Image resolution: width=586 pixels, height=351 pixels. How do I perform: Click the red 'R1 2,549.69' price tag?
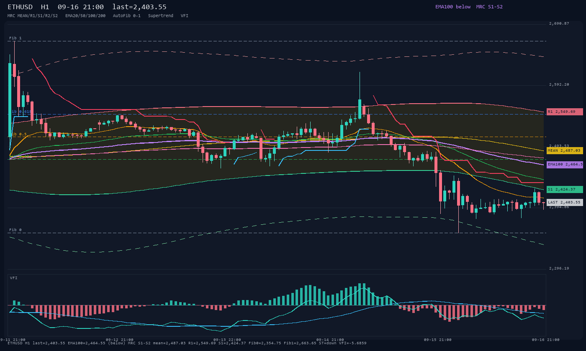[565, 112]
